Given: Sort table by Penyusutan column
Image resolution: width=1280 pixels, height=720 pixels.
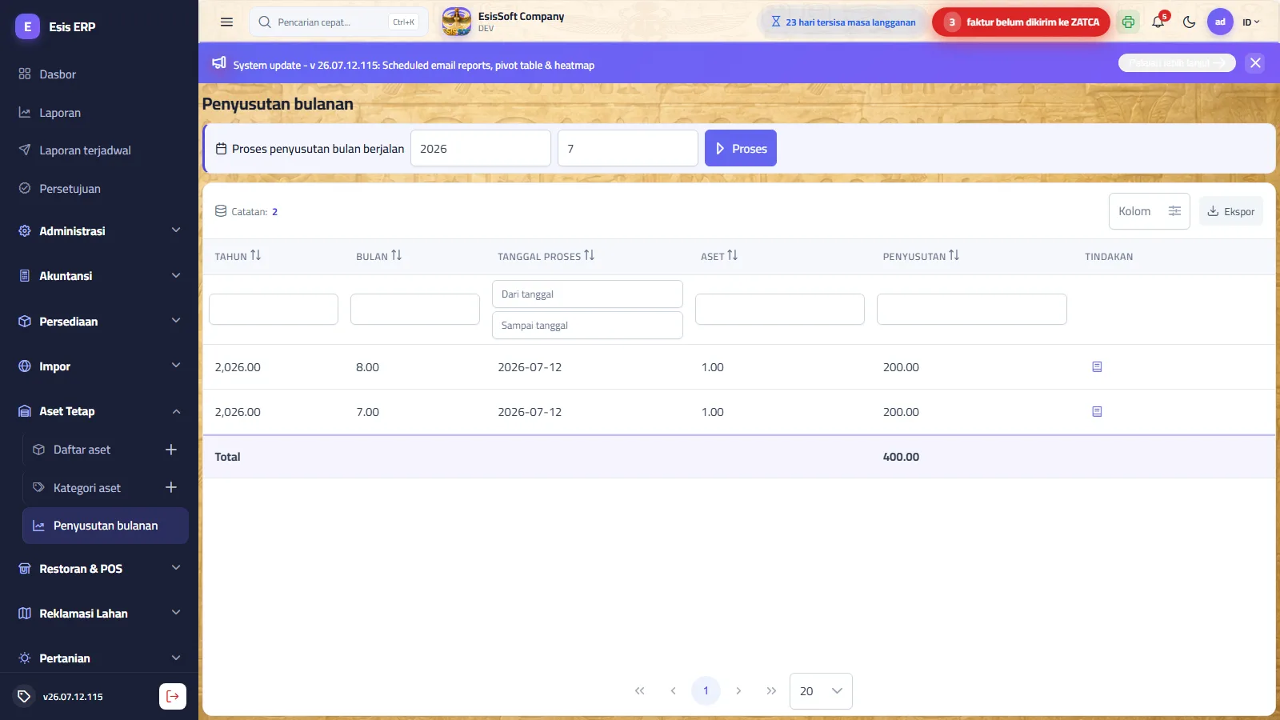Looking at the screenshot, I should tap(921, 256).
